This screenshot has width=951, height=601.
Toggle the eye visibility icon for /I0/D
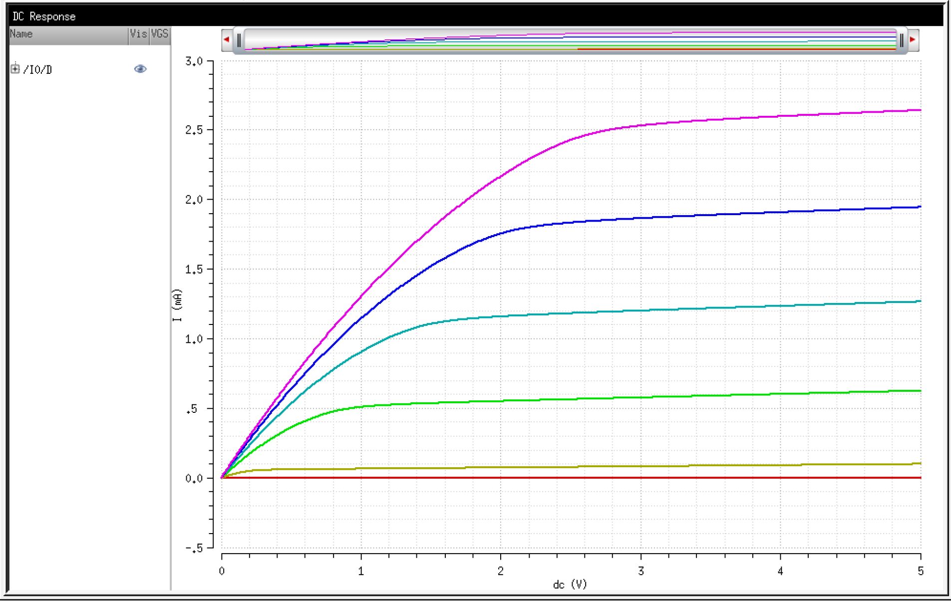[x=140, y=69]
